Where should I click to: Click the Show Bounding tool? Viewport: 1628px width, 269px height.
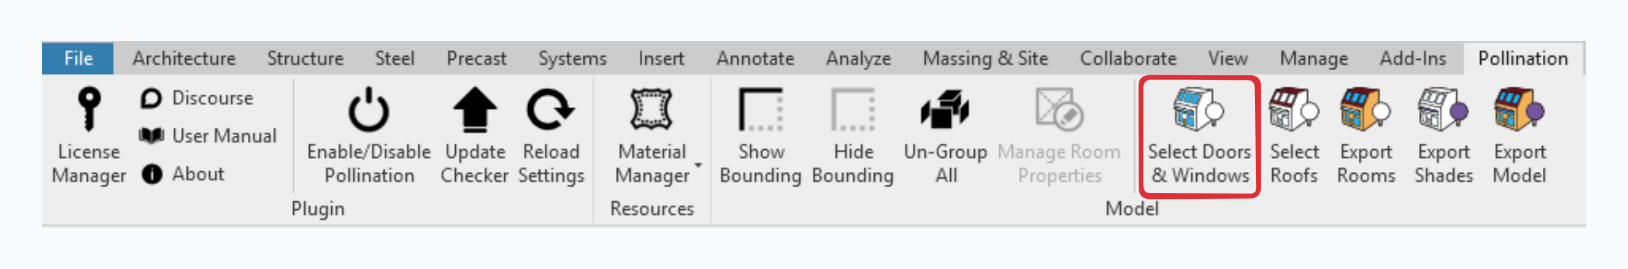(x=760, y=109)
